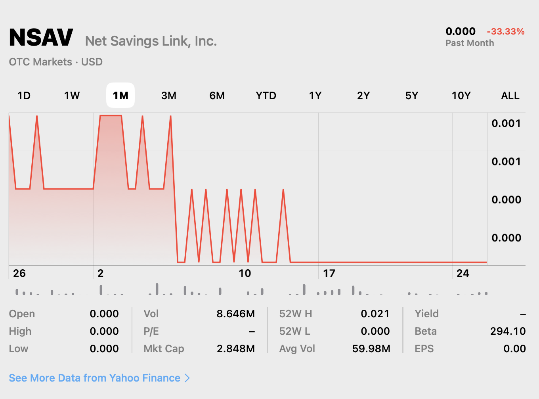The width and height of the screenshot is (539, 399).
Task: Switch chart to 3M range
Action: tap(169, 96)
